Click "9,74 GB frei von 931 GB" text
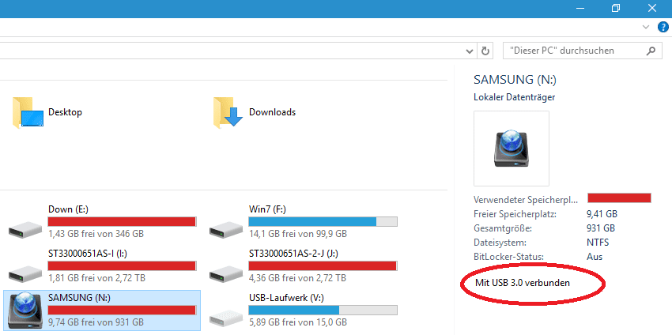This screenshot has width=672, height=335. (96, 322)
